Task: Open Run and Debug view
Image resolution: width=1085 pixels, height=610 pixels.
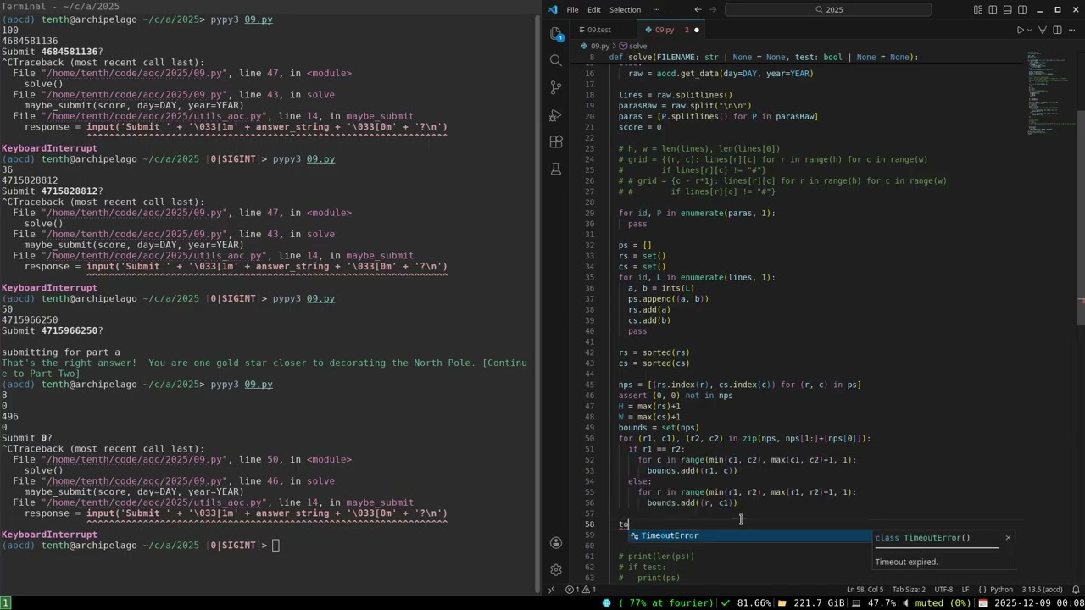Action: tap(556, 114)
